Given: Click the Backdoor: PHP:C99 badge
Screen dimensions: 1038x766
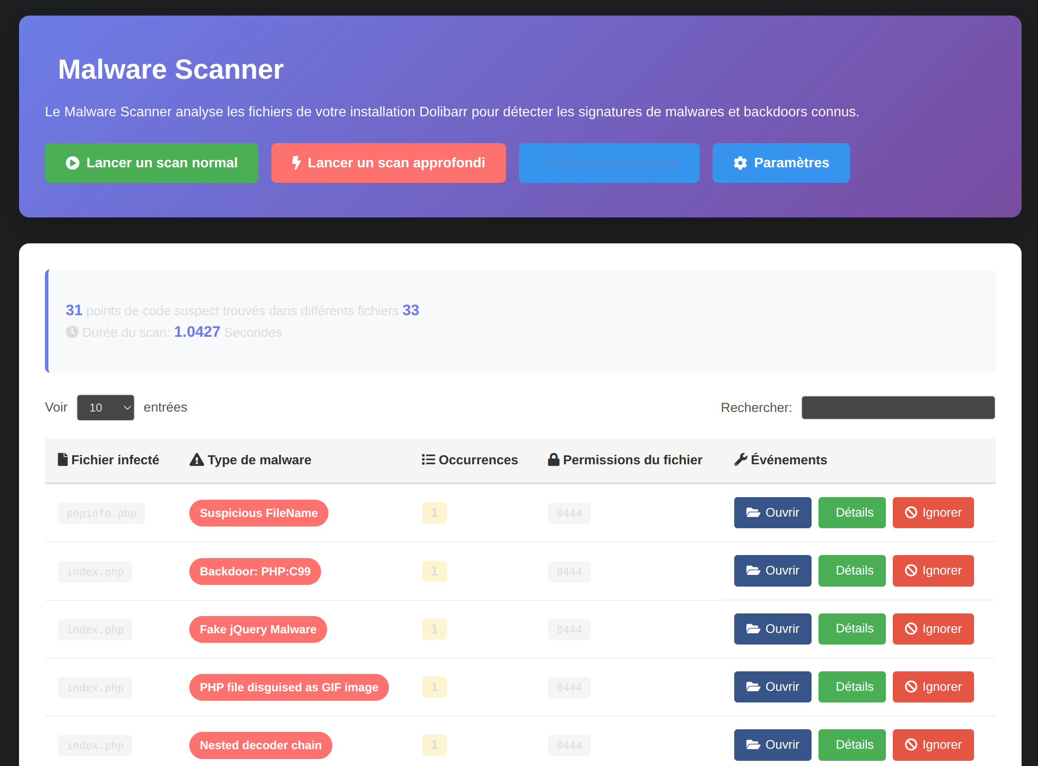Looking at the screenshot, I should point(255,571).
